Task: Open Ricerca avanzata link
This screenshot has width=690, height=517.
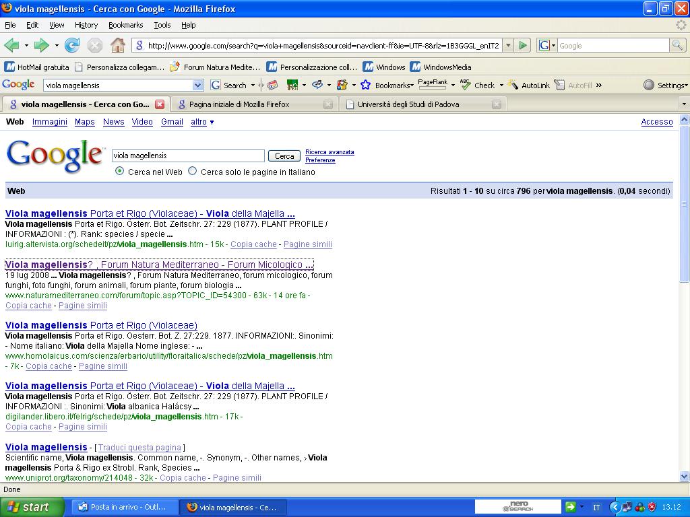Action: [x=330, y=152]
